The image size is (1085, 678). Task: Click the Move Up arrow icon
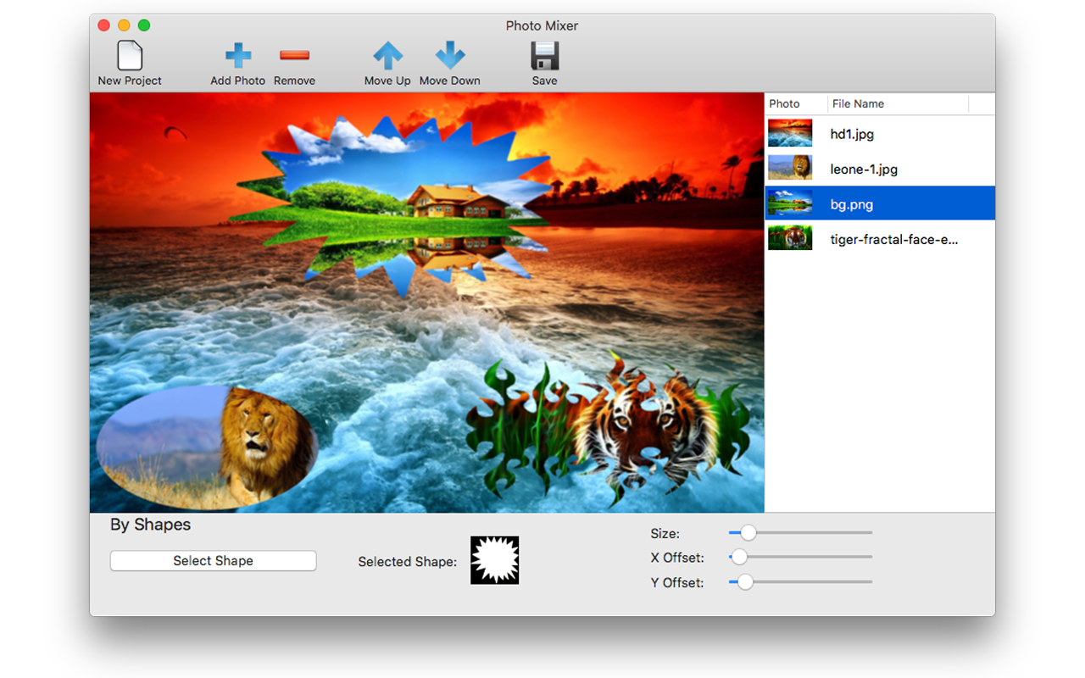coord(388,56)
